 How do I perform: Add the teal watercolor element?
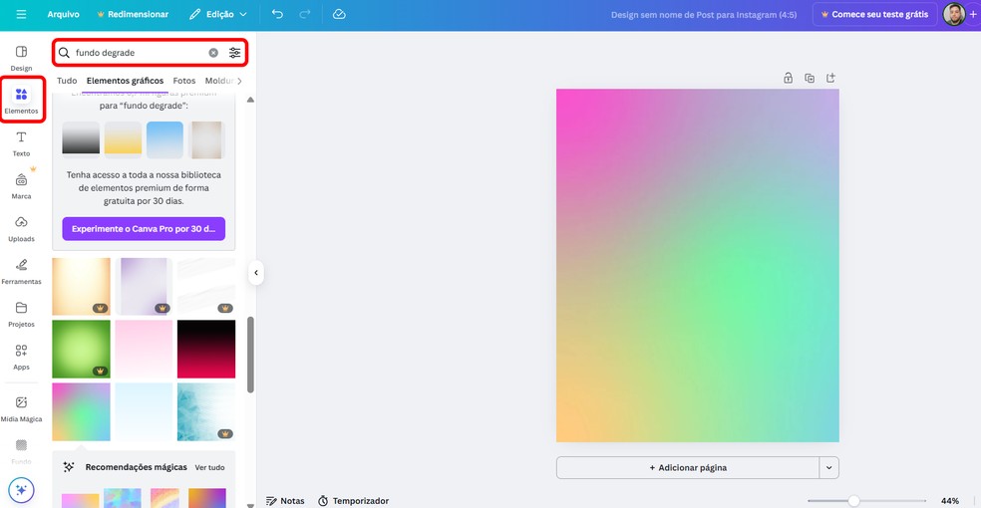coord(206,411)
